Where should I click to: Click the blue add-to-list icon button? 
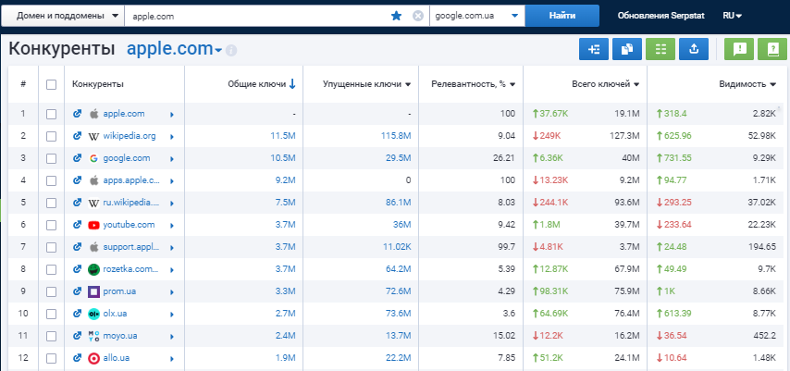(x=593, y=50)
